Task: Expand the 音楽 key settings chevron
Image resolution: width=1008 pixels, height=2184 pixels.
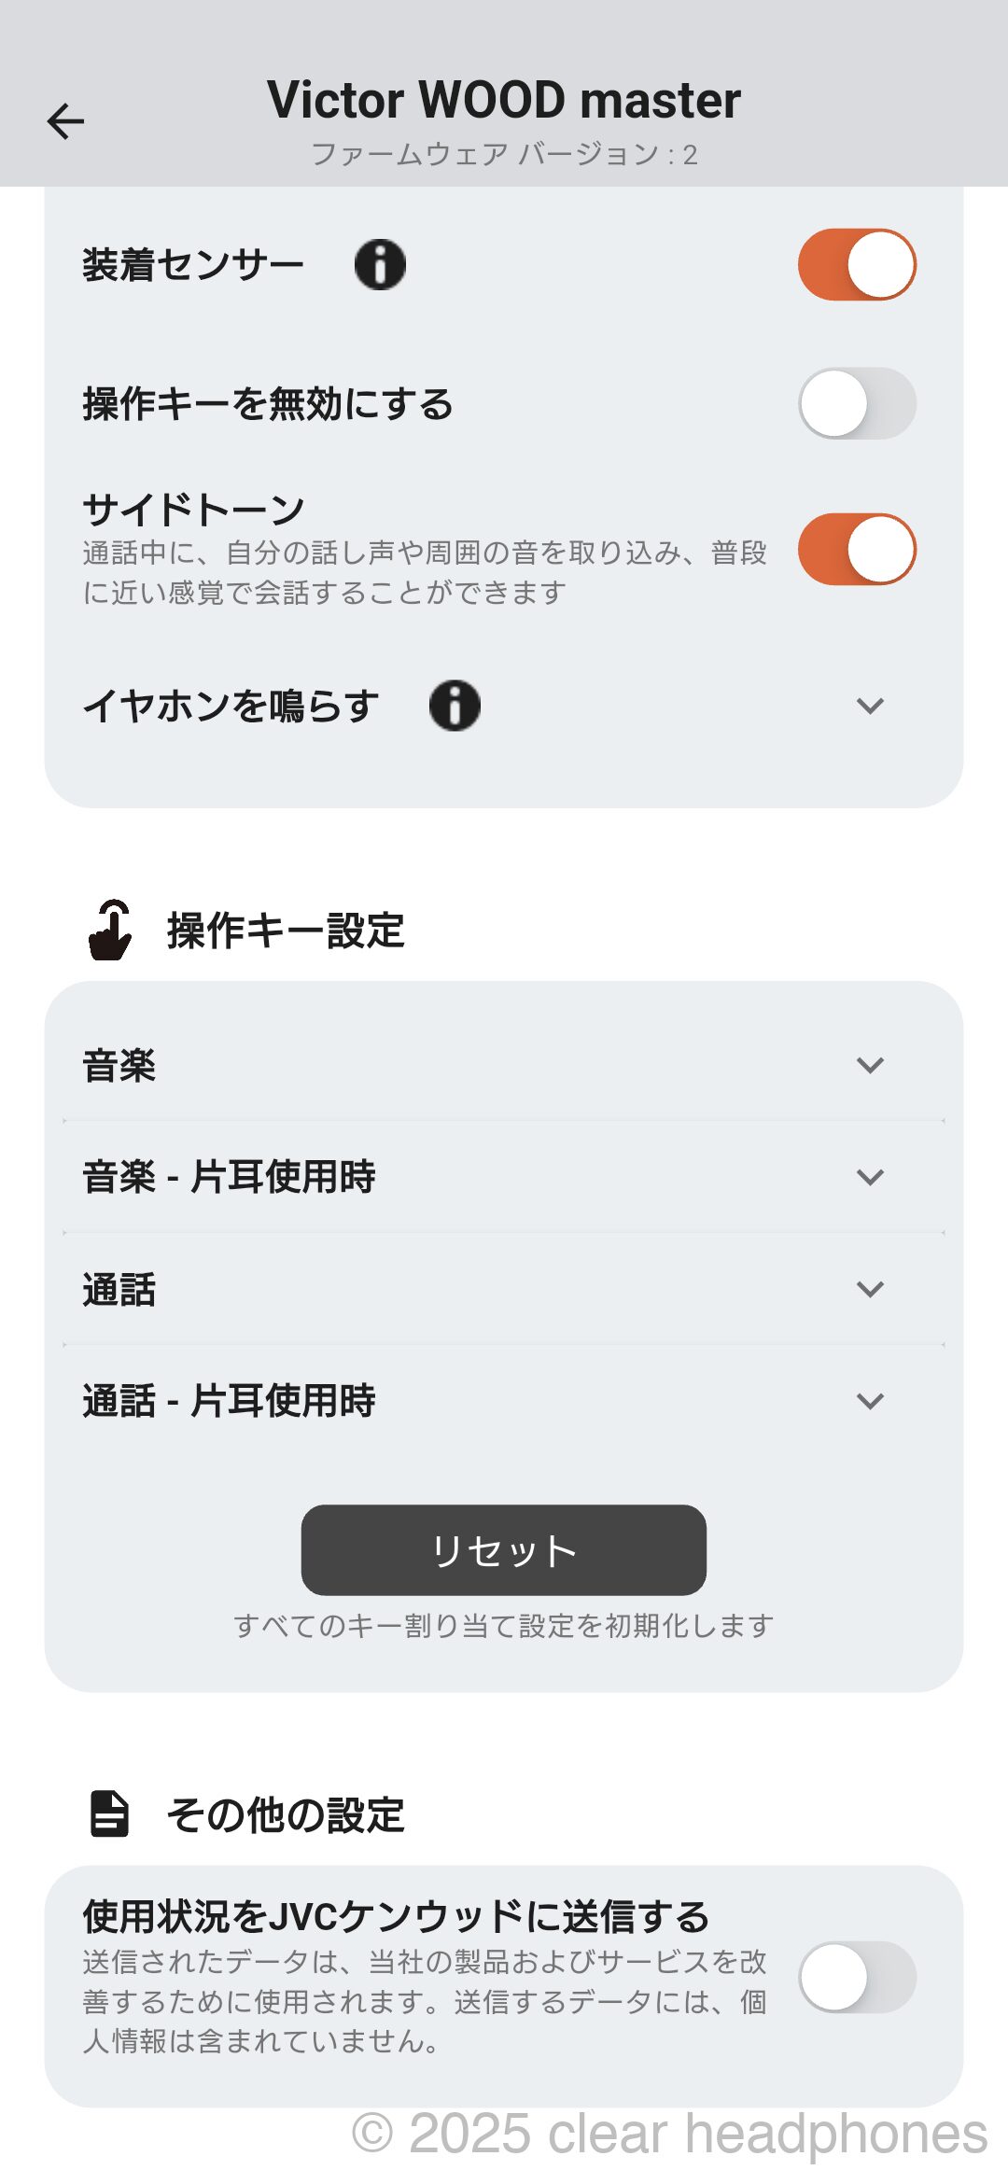Action: click(870, 1065)
